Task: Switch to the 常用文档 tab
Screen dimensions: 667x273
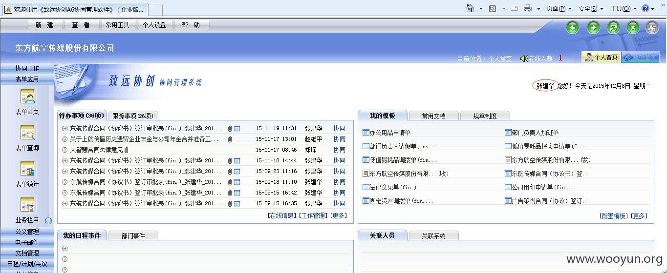Action: point(434,116)
